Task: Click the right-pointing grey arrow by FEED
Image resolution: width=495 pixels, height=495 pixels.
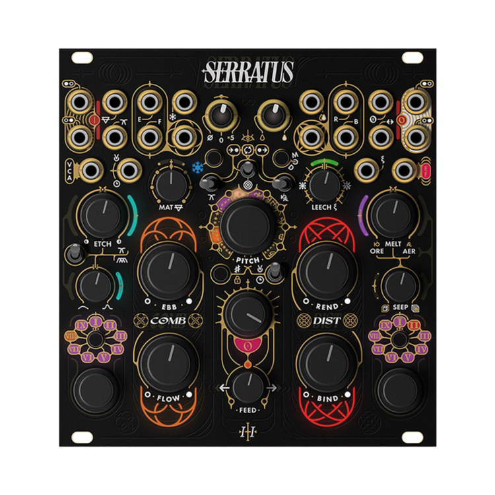Action: coord(271,387)
